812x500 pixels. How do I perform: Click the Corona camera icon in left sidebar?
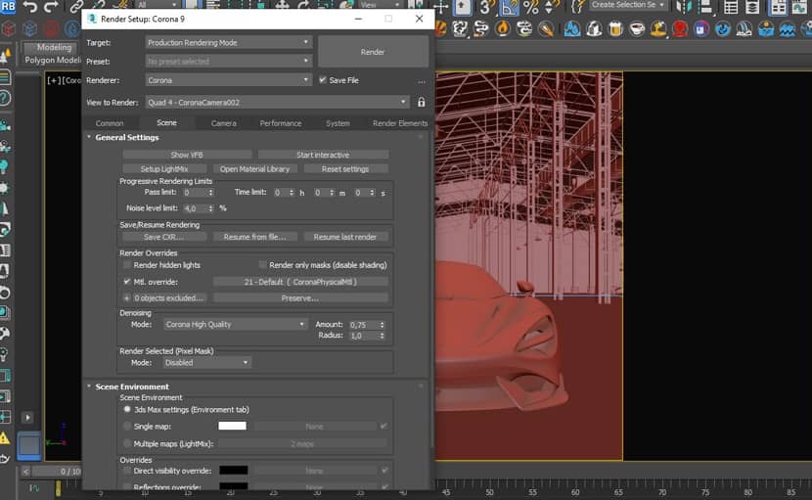point(5,125)
